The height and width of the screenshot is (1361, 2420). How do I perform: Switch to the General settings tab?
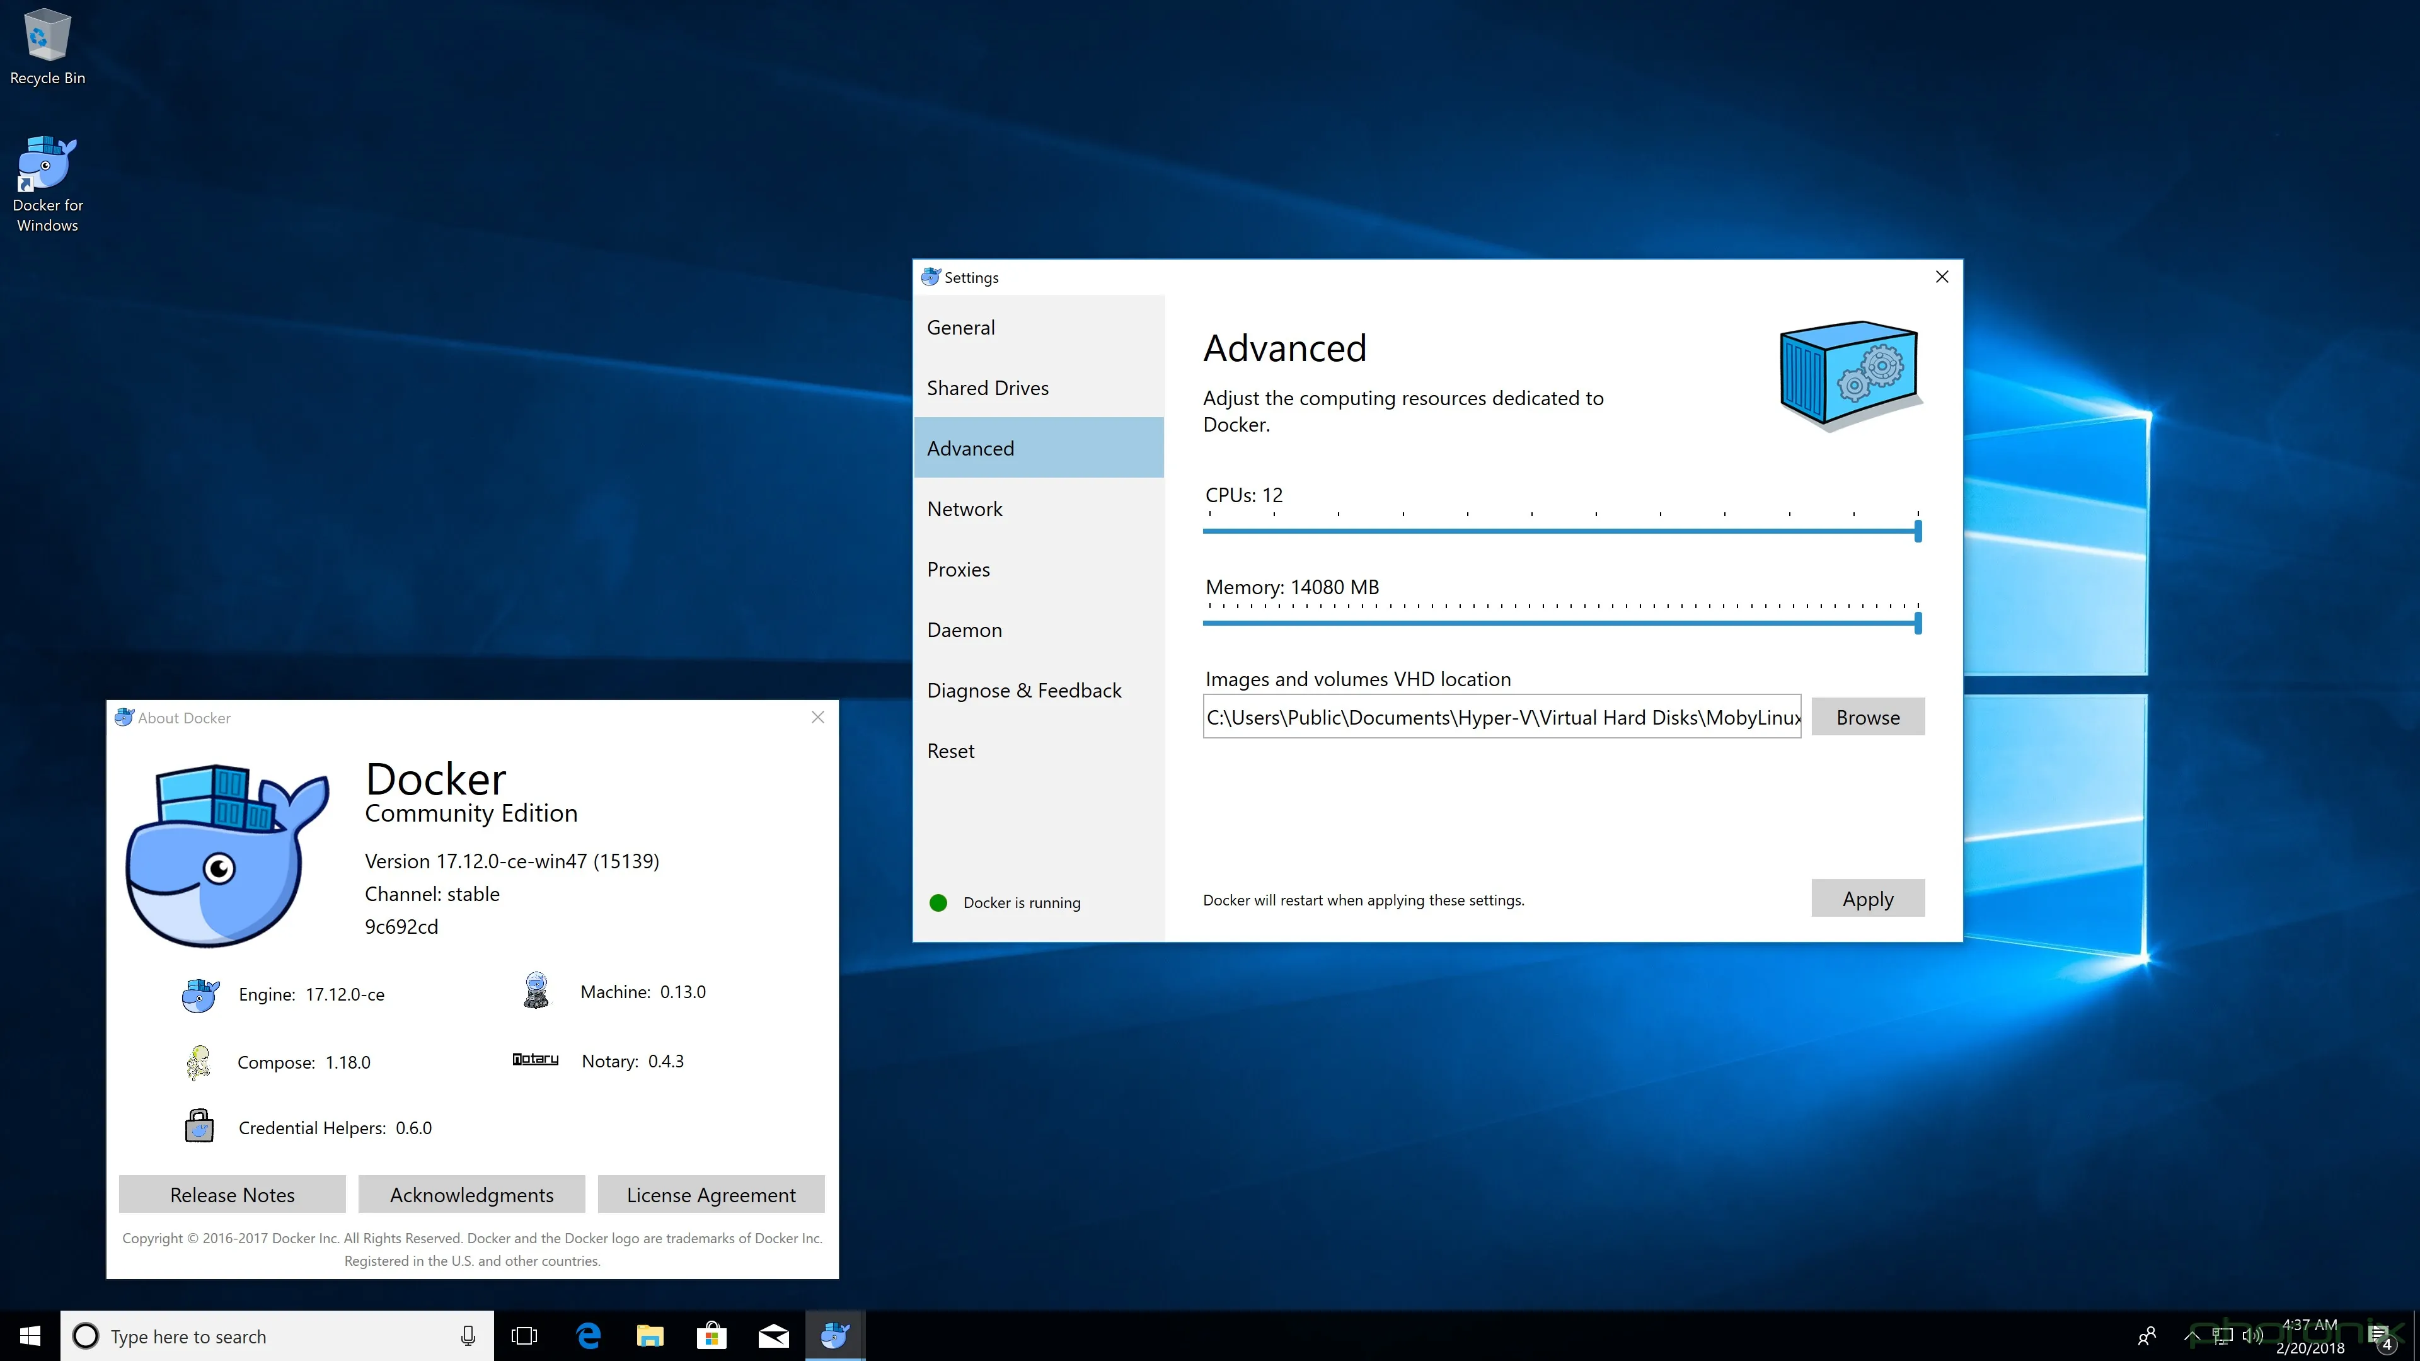point(961,328)
